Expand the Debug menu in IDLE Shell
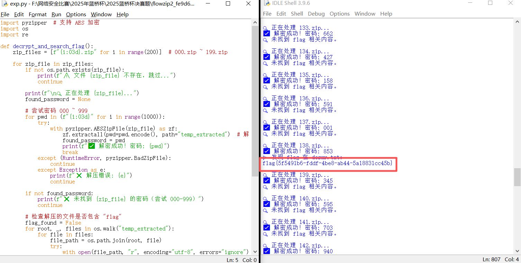The height and width of the screenshot is (263, 521). (316, 14)
